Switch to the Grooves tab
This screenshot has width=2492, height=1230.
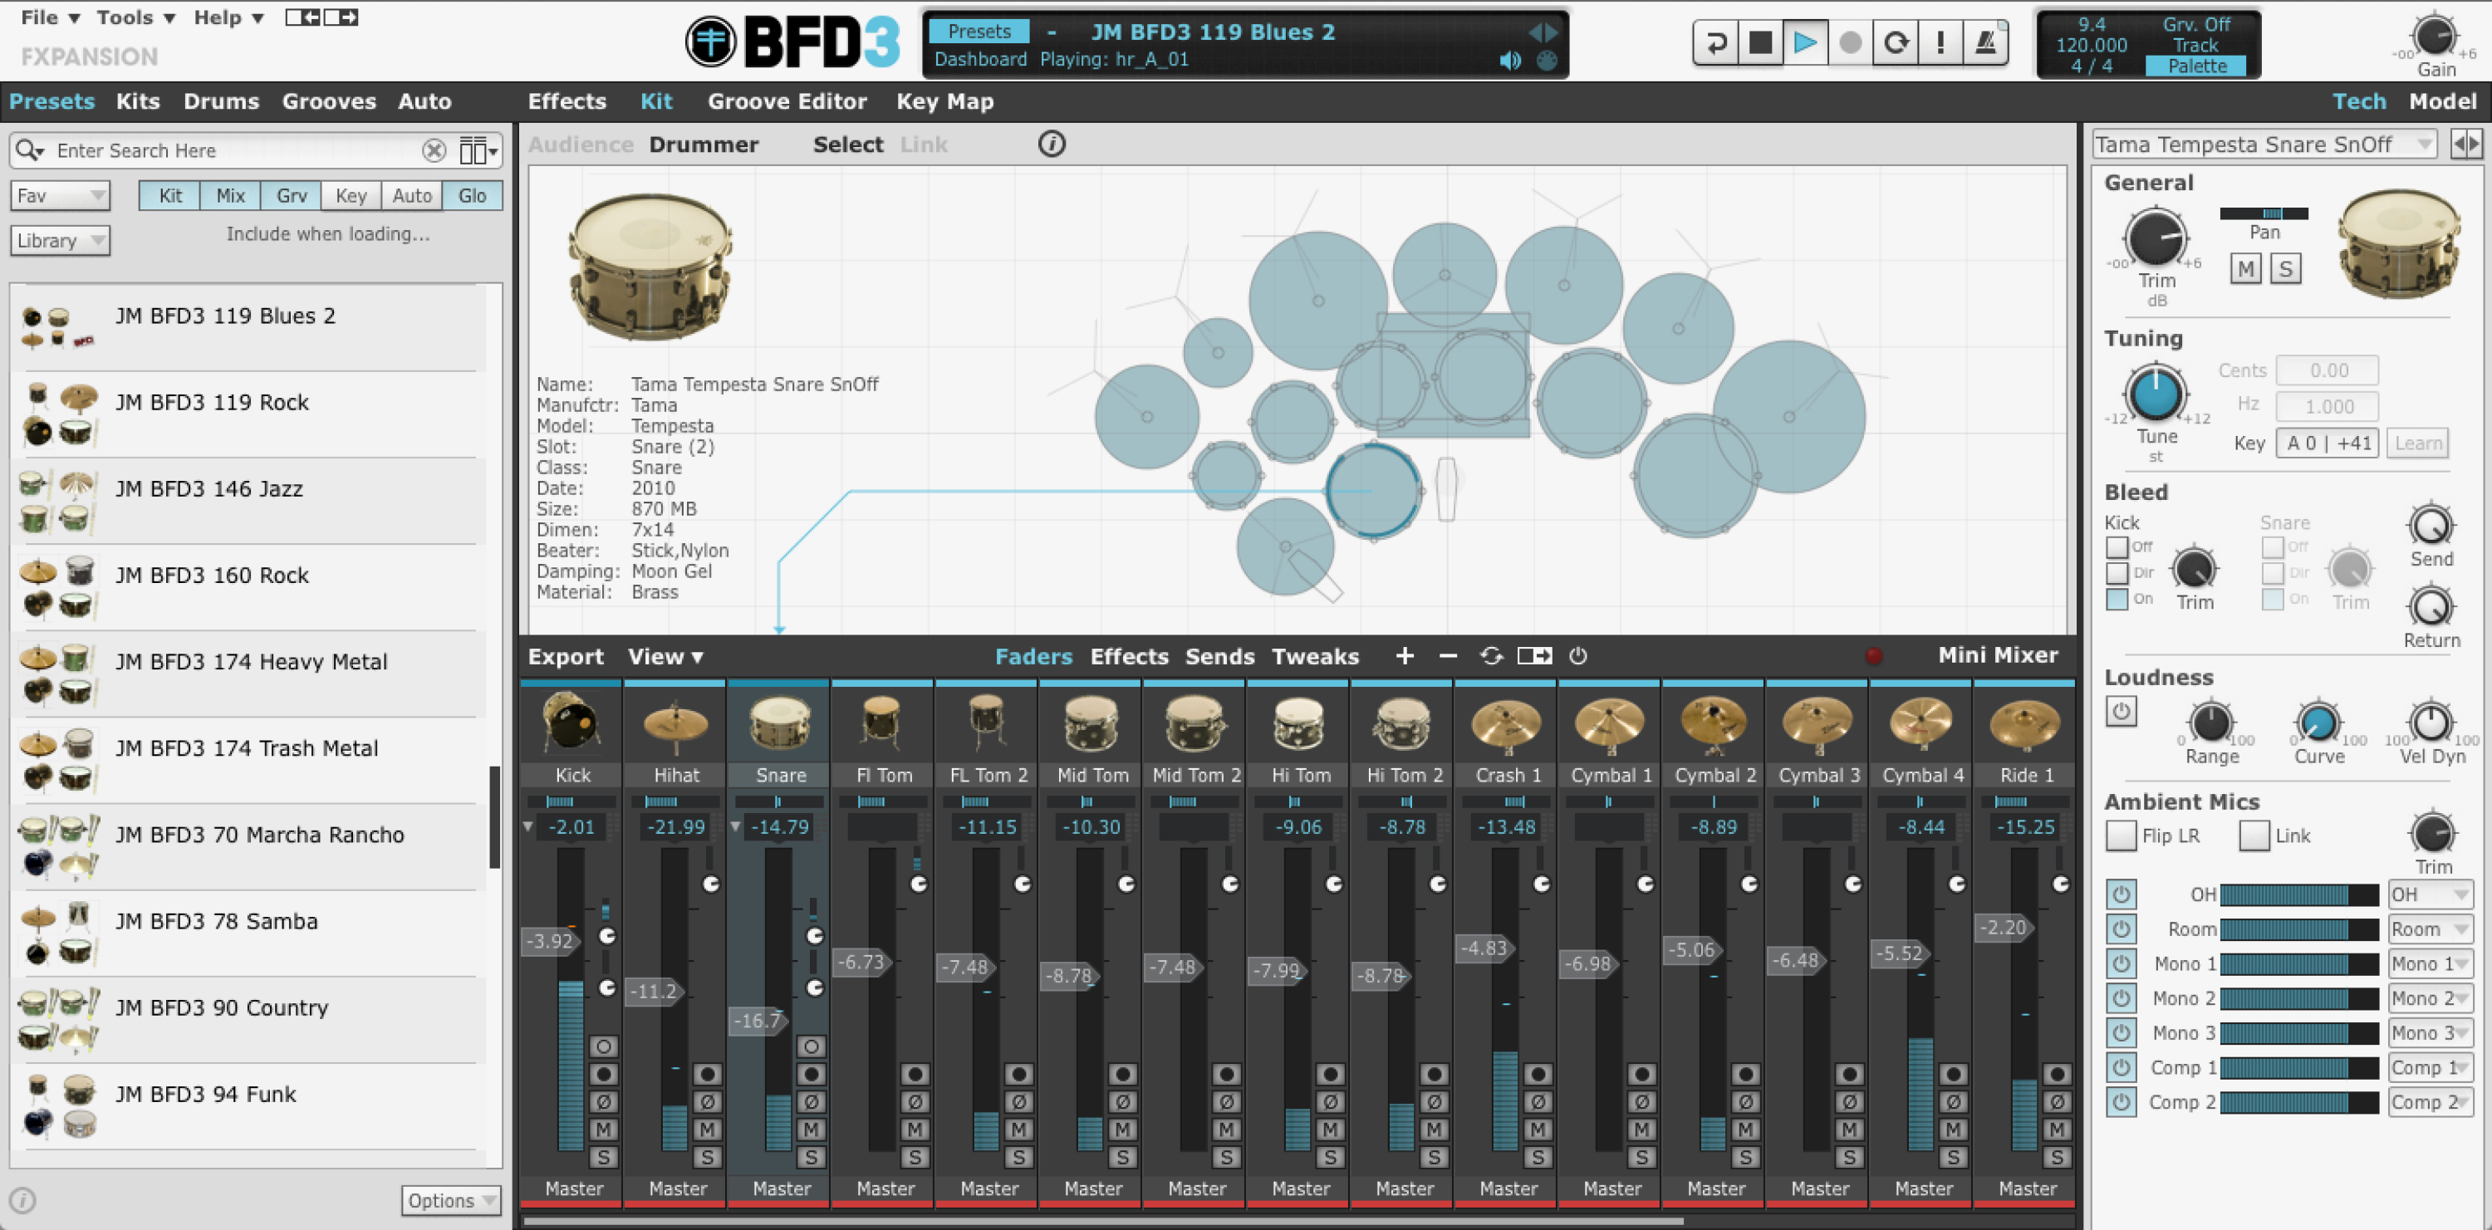(329, 100)
